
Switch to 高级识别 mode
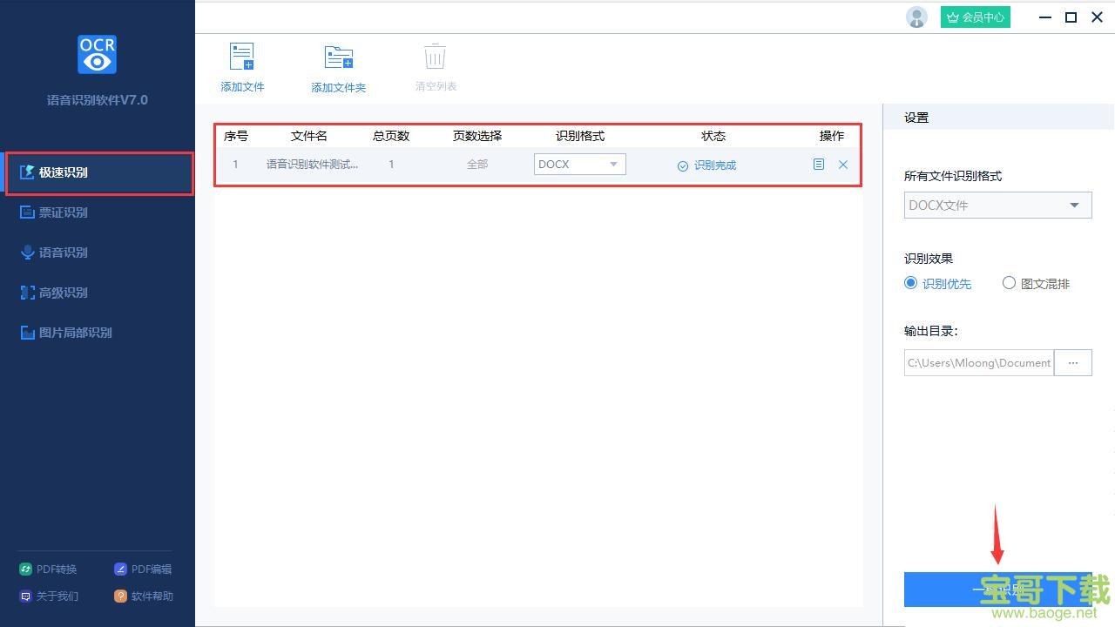pos(63,293)
